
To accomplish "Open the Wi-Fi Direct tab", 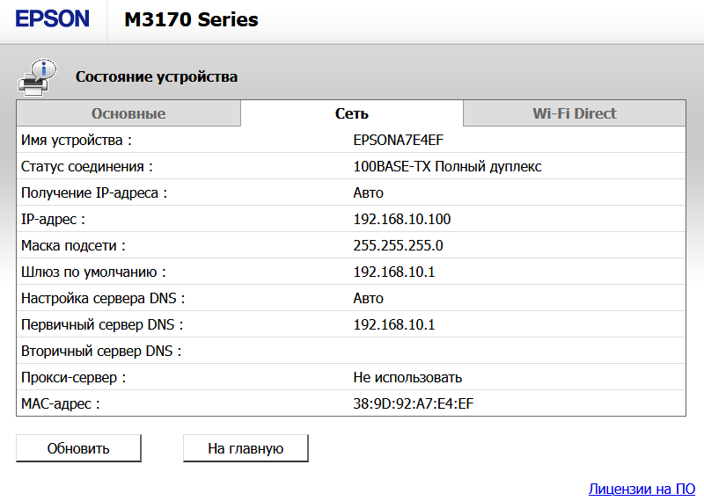I will 574,113.
